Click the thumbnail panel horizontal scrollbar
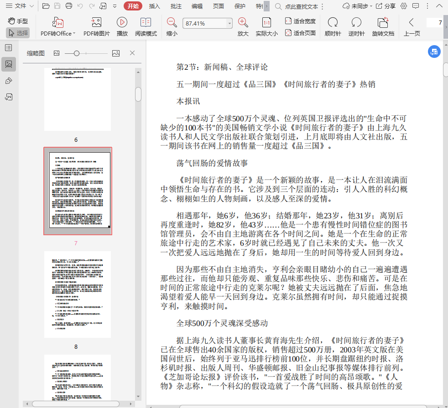The image size is (448, 408). 76,404
